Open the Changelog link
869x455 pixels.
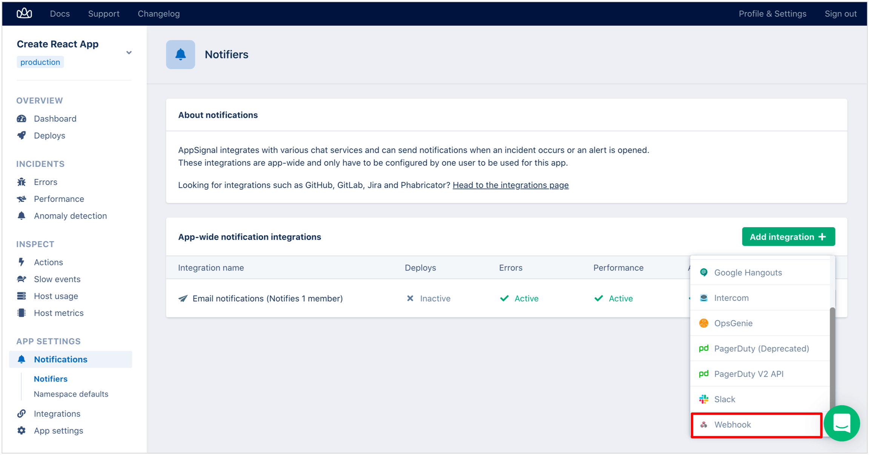point(159,14)
